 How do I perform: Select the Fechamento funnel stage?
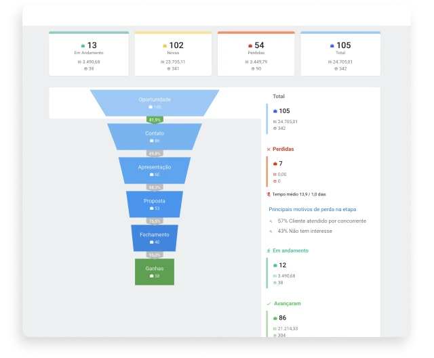(155, 238)
